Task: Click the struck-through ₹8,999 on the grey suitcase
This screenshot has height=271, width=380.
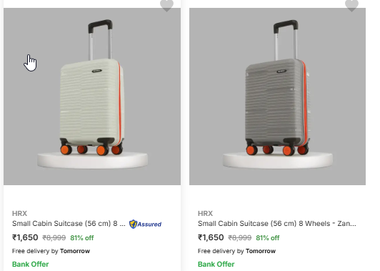Action: (x=240, y=238)
